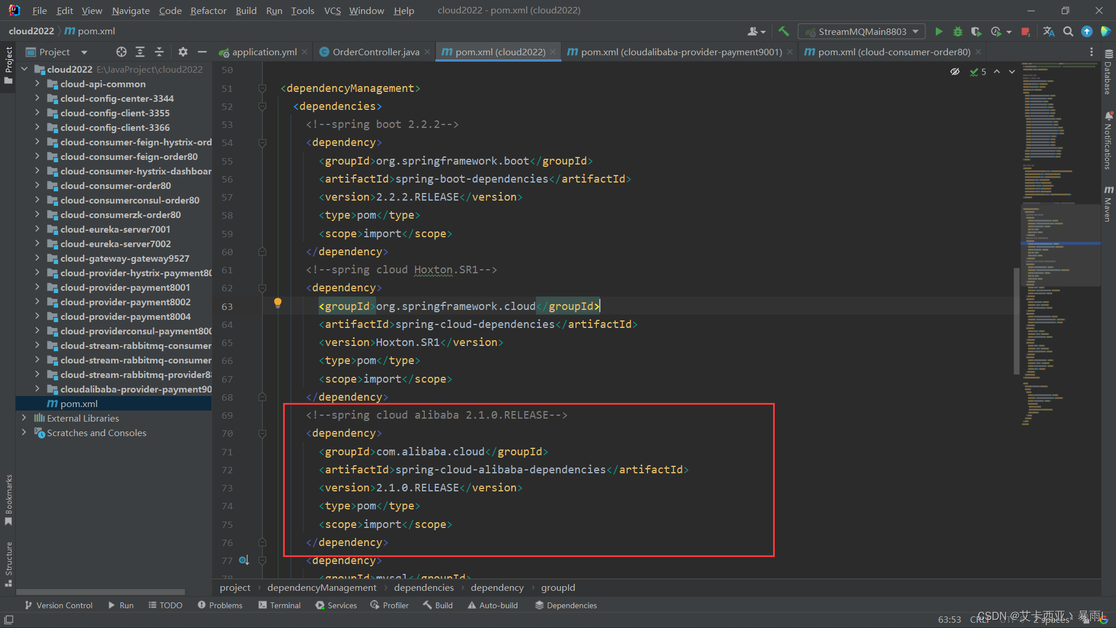Go to previous highlighted problem arrow
Image resolution: width=1116 pixels, height=628 pixels.
[x=997, y=72]
